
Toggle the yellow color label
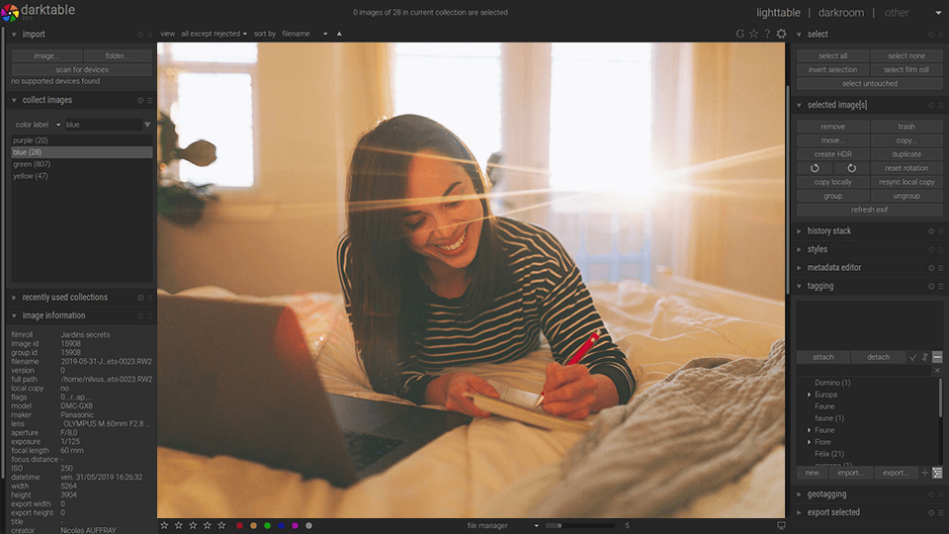click(254, 525)
